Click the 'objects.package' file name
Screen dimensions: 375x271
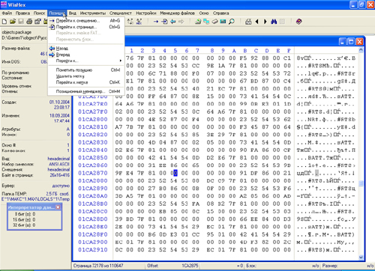(16, 32)
